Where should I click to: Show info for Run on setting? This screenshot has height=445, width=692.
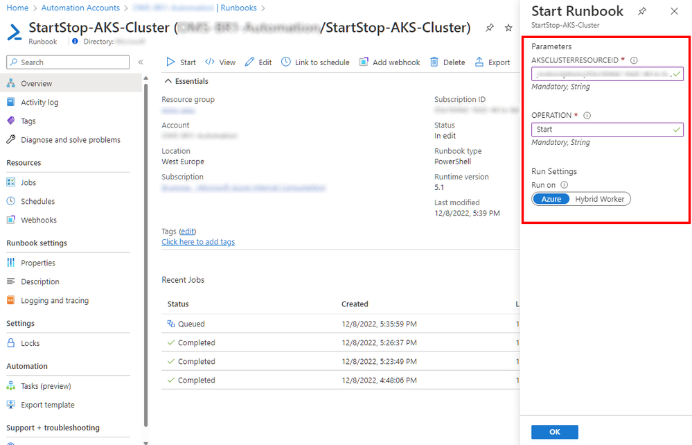[x=564, y=185]
